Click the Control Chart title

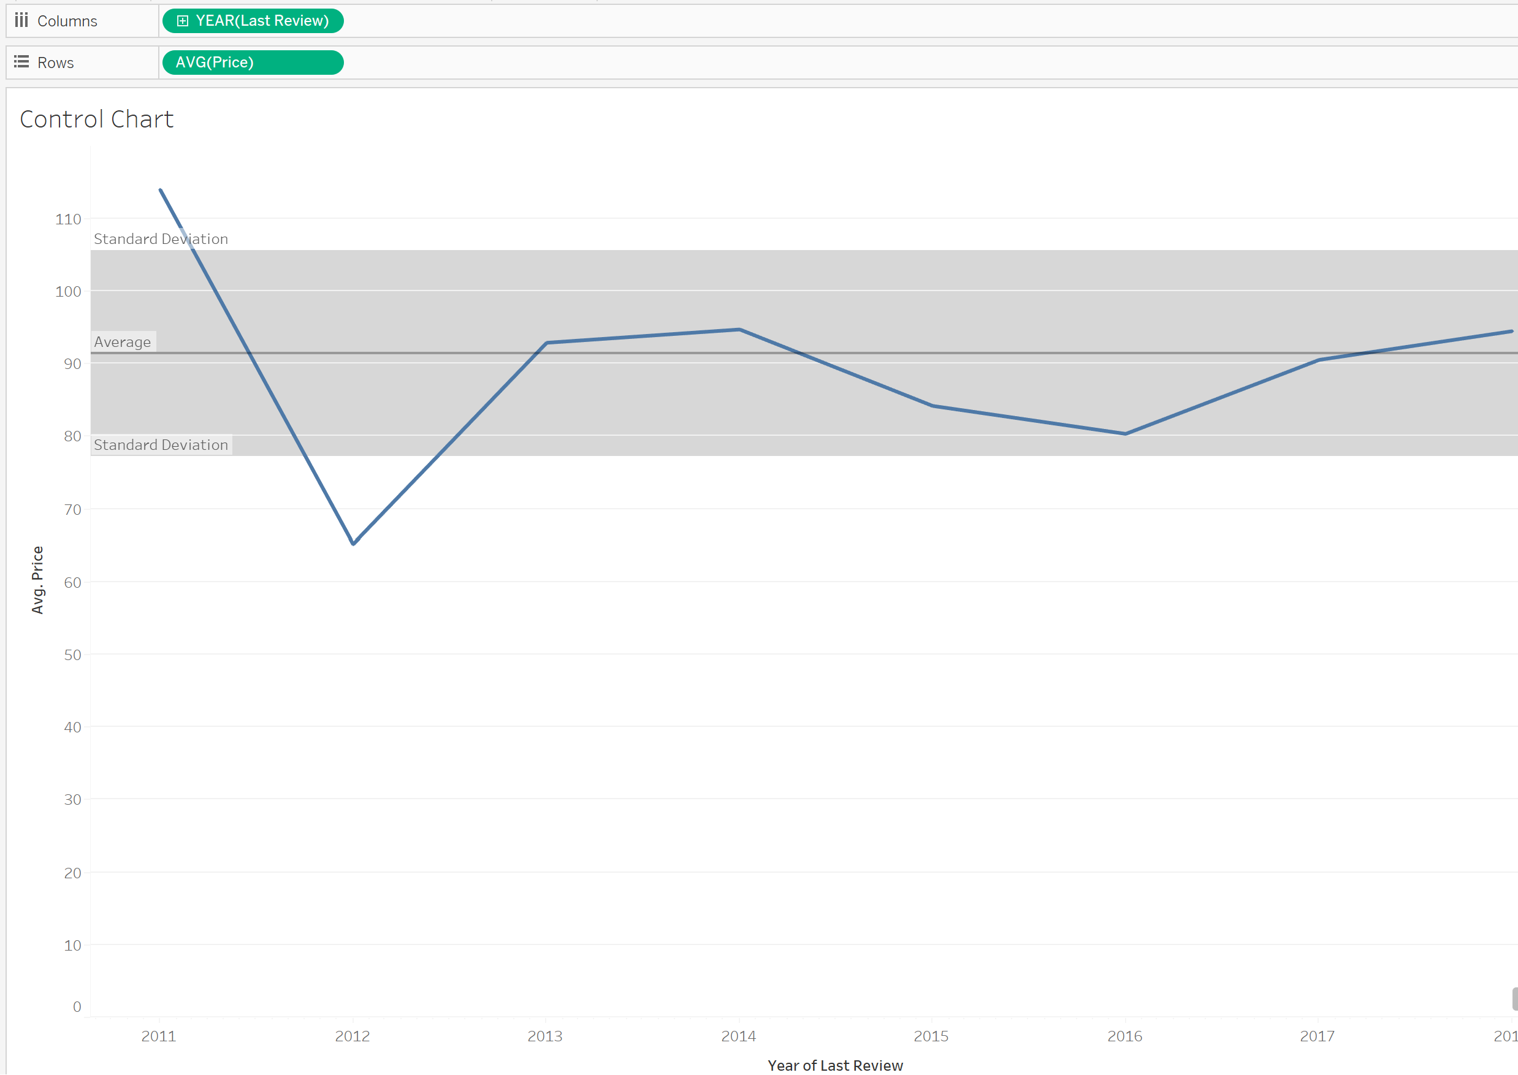coord(97,120)
